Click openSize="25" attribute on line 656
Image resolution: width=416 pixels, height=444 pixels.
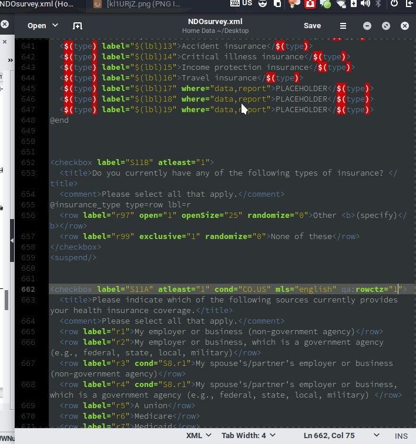point(212,215)
